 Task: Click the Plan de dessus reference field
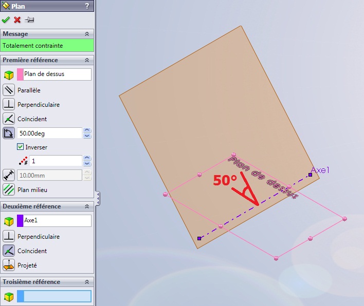(x=57, y=74)
